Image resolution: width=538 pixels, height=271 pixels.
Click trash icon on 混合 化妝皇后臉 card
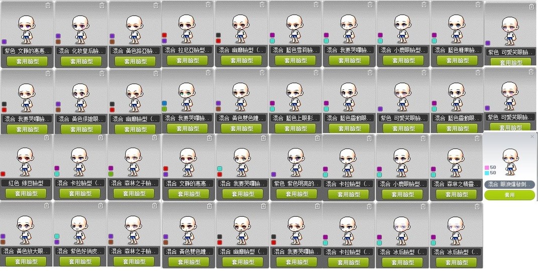(x=102, y=5)
